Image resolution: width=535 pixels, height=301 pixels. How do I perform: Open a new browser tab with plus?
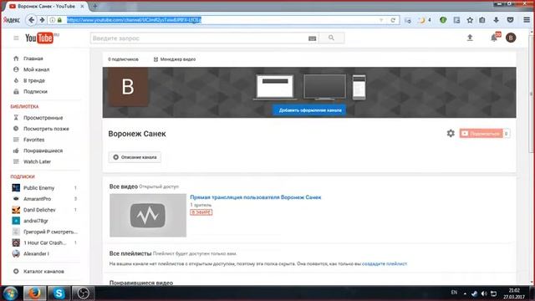(x=95, y=6)
